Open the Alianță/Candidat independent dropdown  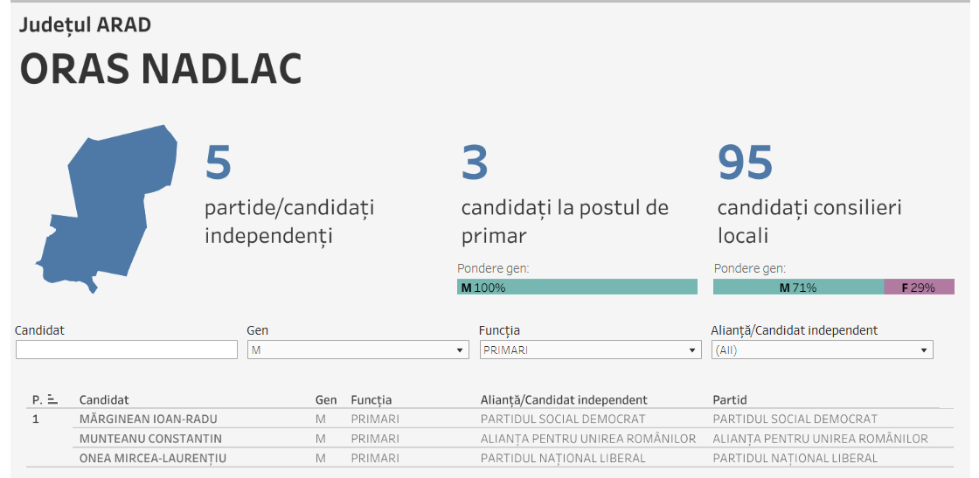[822, 350]
